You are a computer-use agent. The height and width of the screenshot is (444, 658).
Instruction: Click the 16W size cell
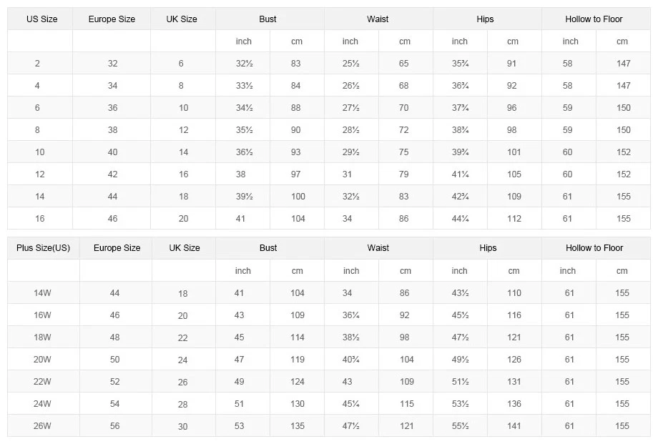(42, 315)
